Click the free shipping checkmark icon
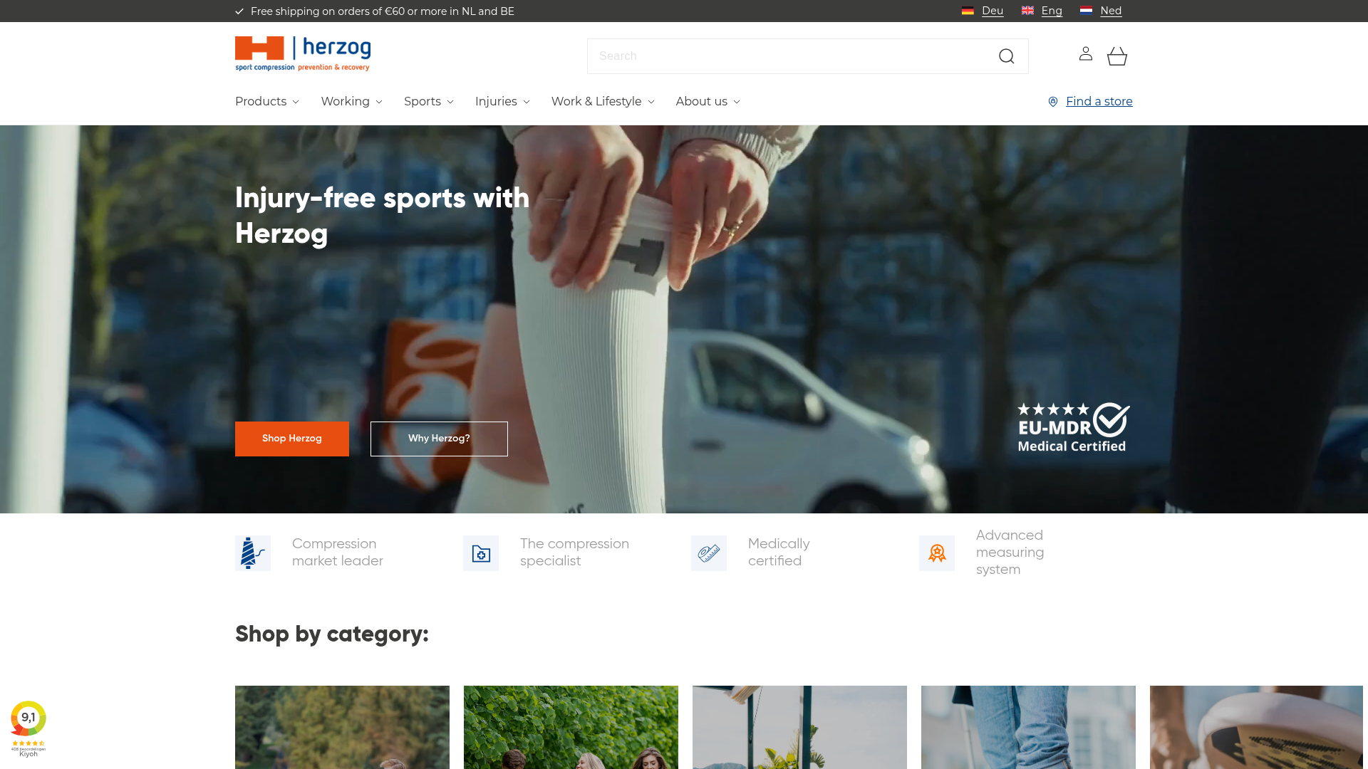The image size is (1368, 769). [x=239, y=11]
